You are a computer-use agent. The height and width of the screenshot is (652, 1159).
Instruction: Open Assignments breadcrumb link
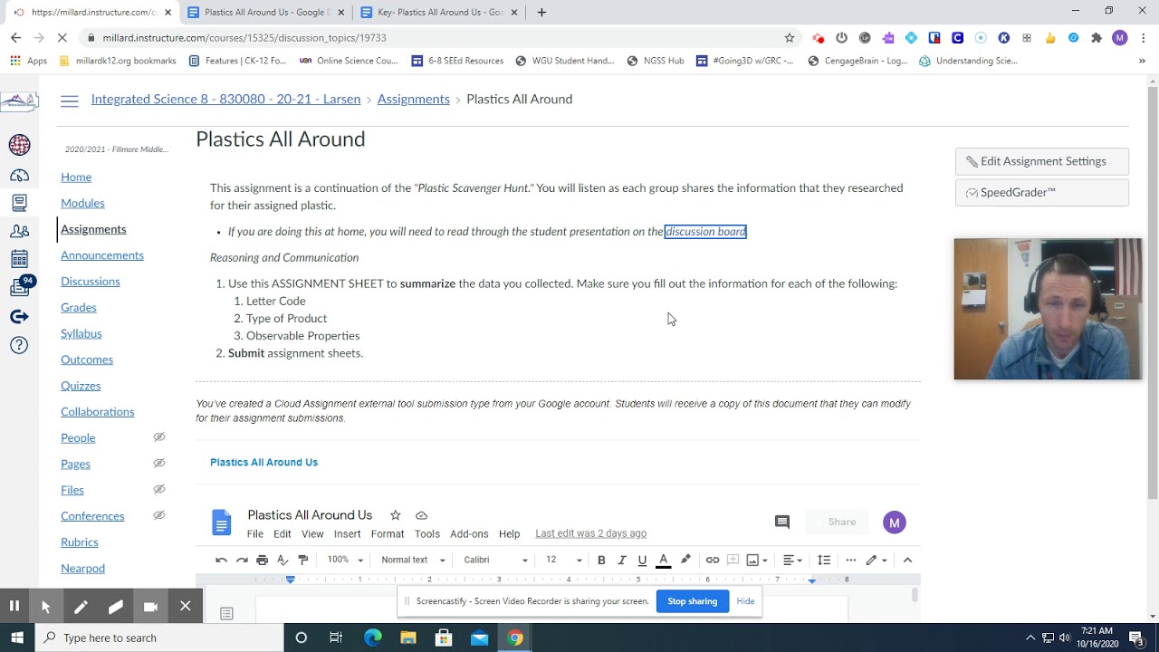413,100
